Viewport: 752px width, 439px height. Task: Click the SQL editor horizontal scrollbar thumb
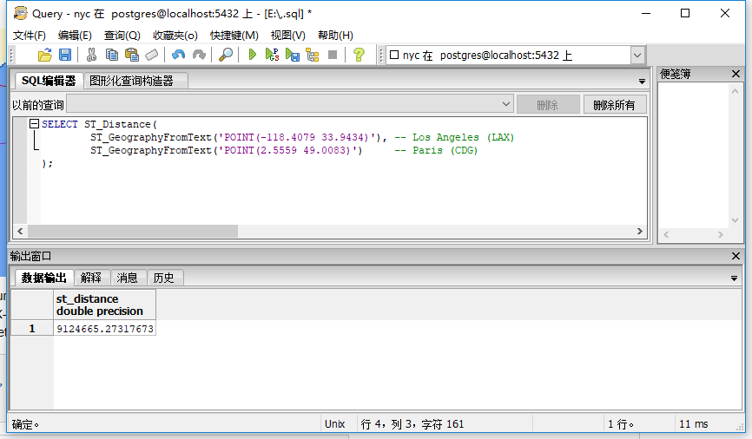click(133, 231)
